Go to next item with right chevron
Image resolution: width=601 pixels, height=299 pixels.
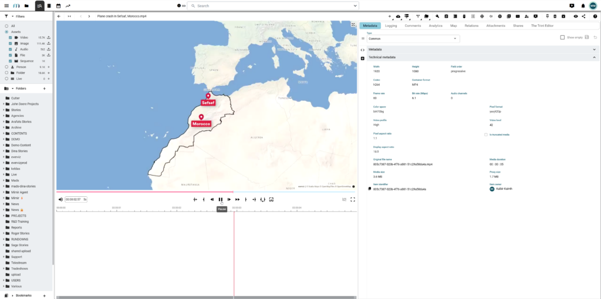click(x=89, y=16)
